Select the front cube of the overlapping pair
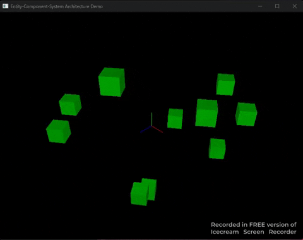This screenshot has width=303, height=240. [140, 194]
